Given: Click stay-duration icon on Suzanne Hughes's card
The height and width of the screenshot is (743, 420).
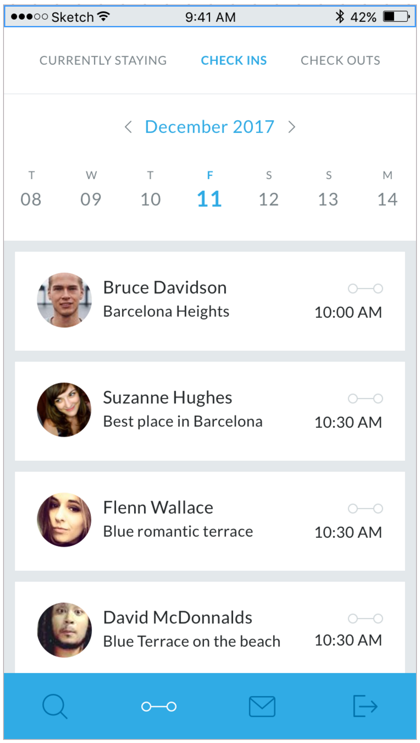Looking at the screenshot, I should (x=365, y=399).
